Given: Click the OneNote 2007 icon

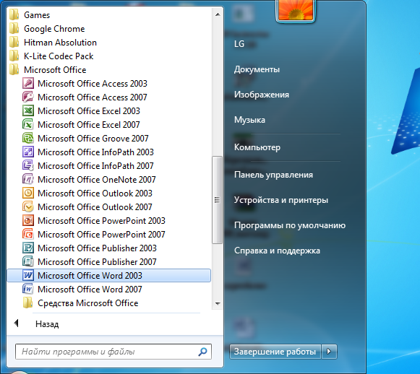Looking at the screenshot, I should click(x=28, y=180).
